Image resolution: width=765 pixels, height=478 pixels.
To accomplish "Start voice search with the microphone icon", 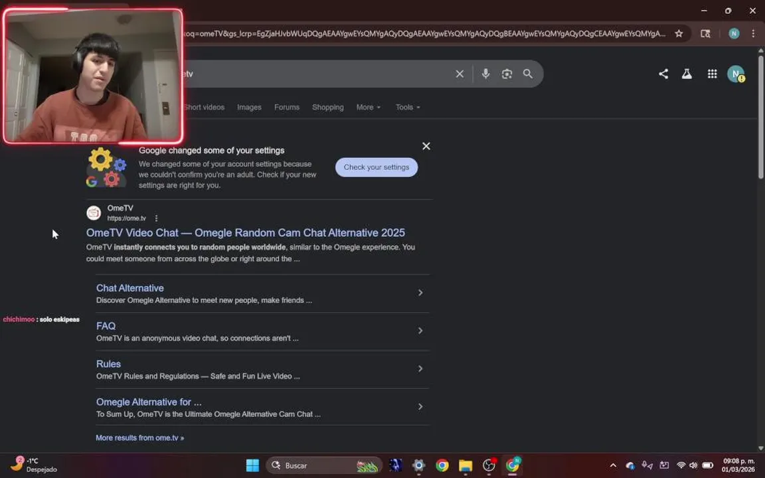I will click(x=485, y=74).
